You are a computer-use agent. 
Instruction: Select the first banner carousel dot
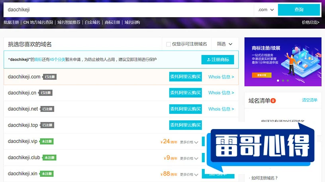[x=278, y=80]
